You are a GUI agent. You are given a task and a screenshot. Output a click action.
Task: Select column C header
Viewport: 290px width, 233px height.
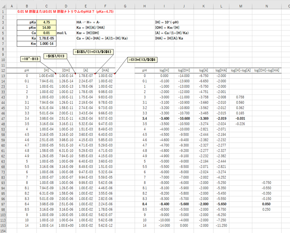[x=46, y=6]
